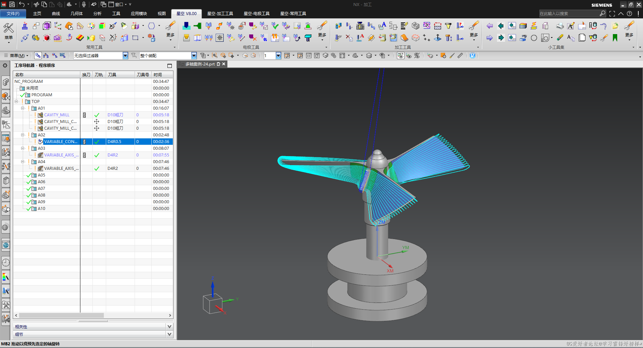Click the purple box with ruler icon
643x348 pixels.
pos(58,38)
